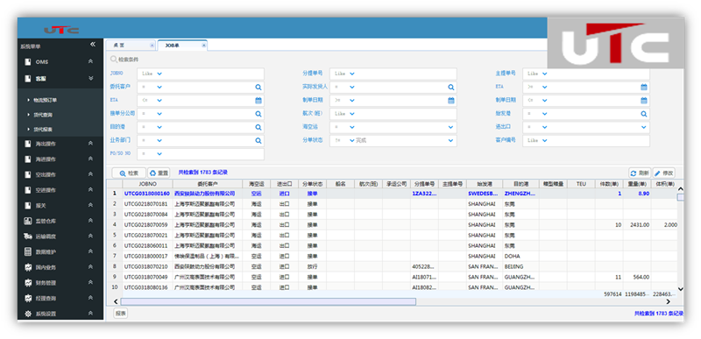
Task: Click the 重置 reset button
Action: 159,173
